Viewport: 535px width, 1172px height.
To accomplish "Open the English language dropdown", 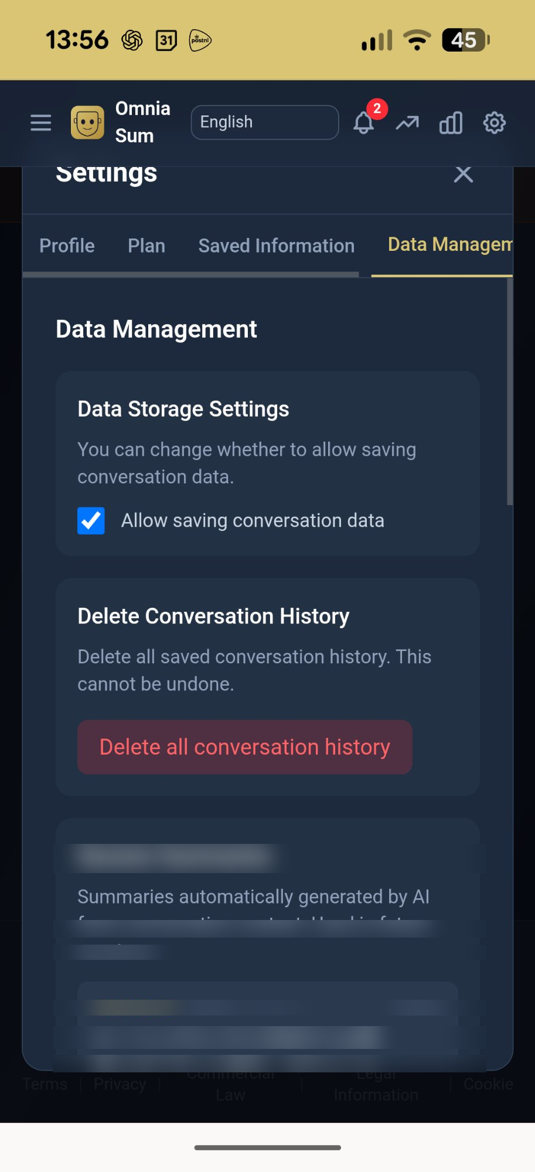I will pos(265,122).
